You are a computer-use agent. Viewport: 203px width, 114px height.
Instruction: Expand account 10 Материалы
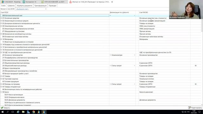coord(1,39)
